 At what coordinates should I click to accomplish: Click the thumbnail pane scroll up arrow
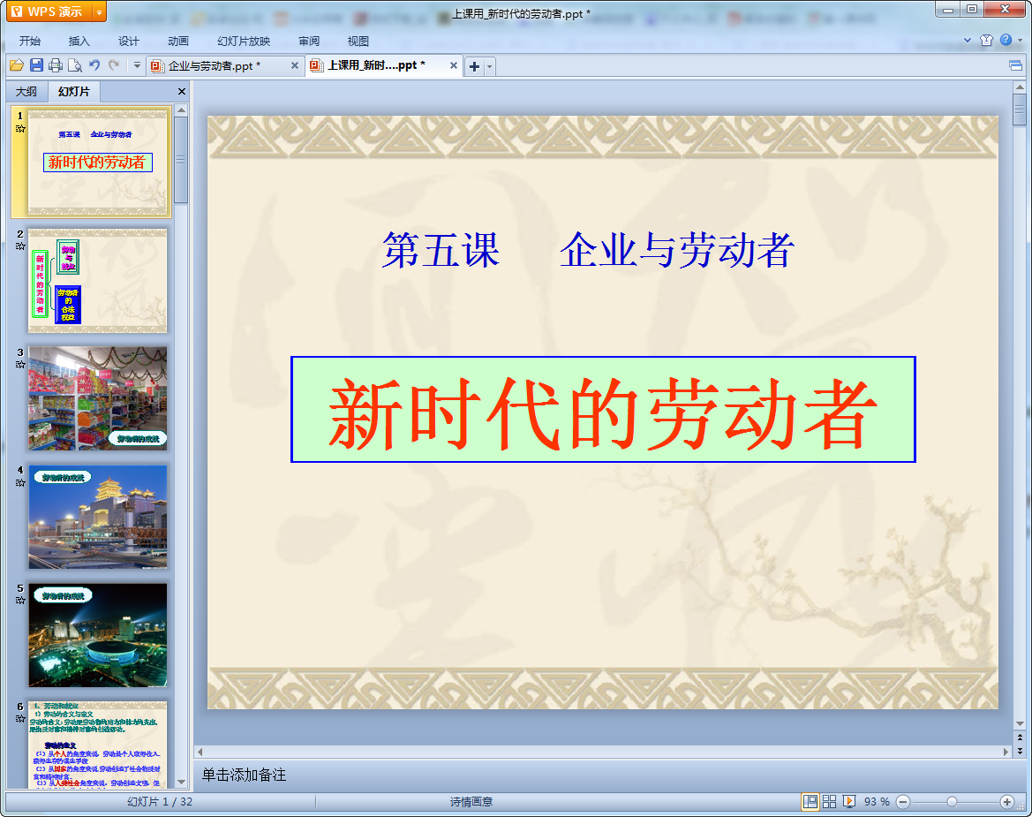(181, 110)
